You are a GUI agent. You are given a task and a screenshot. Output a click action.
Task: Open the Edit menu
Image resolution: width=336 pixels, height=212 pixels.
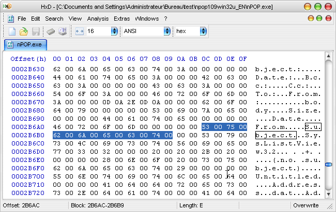[35, 19]
